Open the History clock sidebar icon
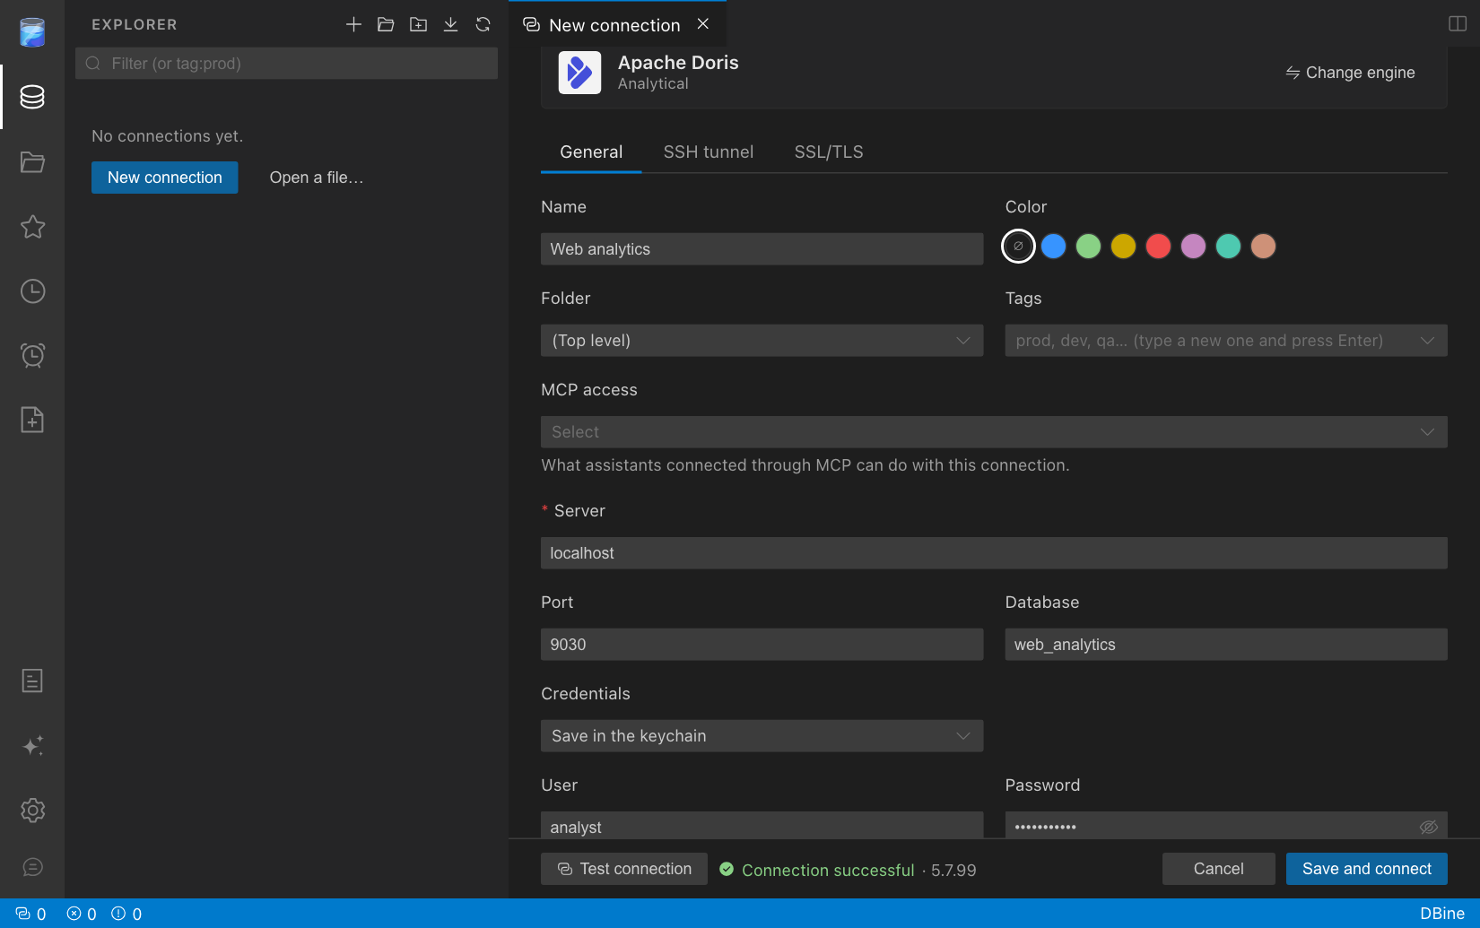Image resolution: width=1480 pixels, height=928 pixels. tap(32, 291)
